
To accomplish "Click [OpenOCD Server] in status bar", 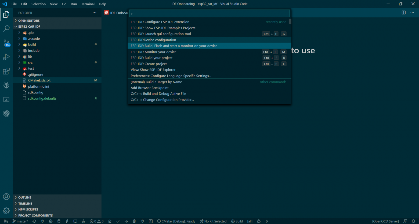I will 385,221.
